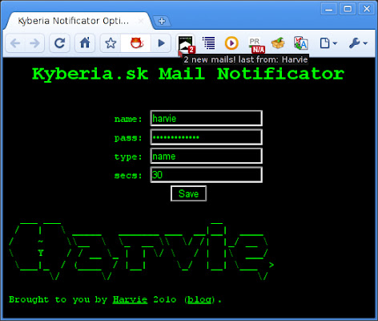Click the 'pass:' label
Image resolution: width=378 pixels, height=321 pixels.
point(128,138)
